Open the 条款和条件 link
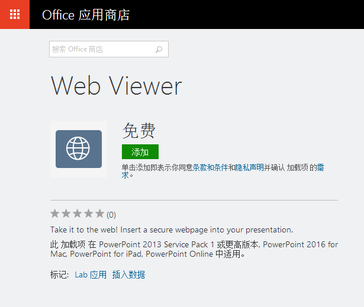 click(x=210, y=167)
